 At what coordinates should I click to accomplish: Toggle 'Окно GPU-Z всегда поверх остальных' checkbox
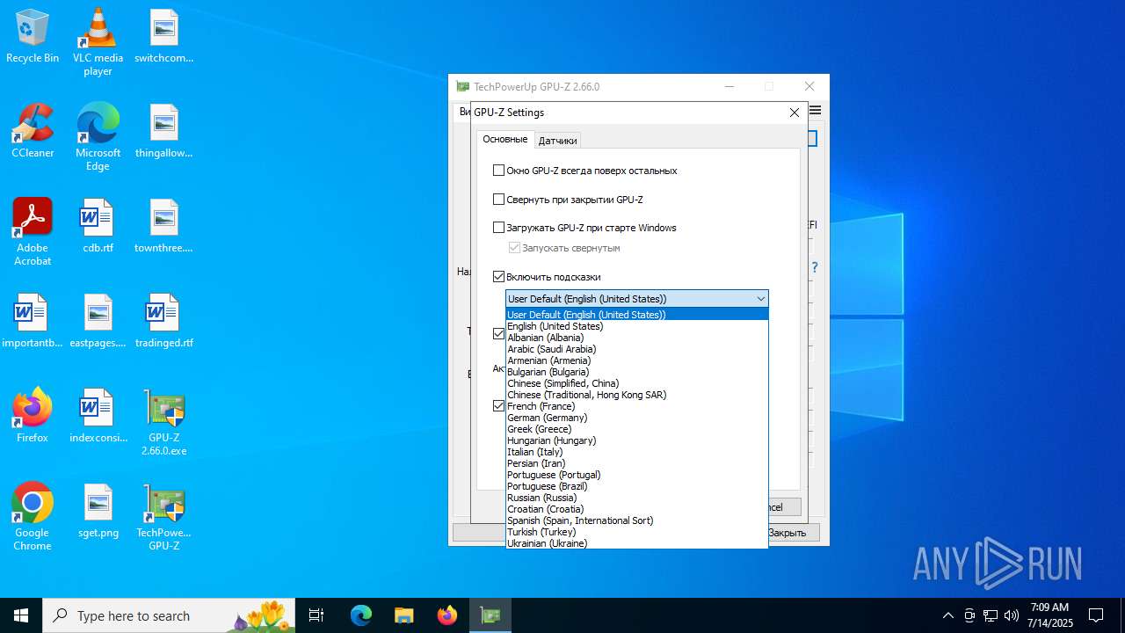point(498,171)
